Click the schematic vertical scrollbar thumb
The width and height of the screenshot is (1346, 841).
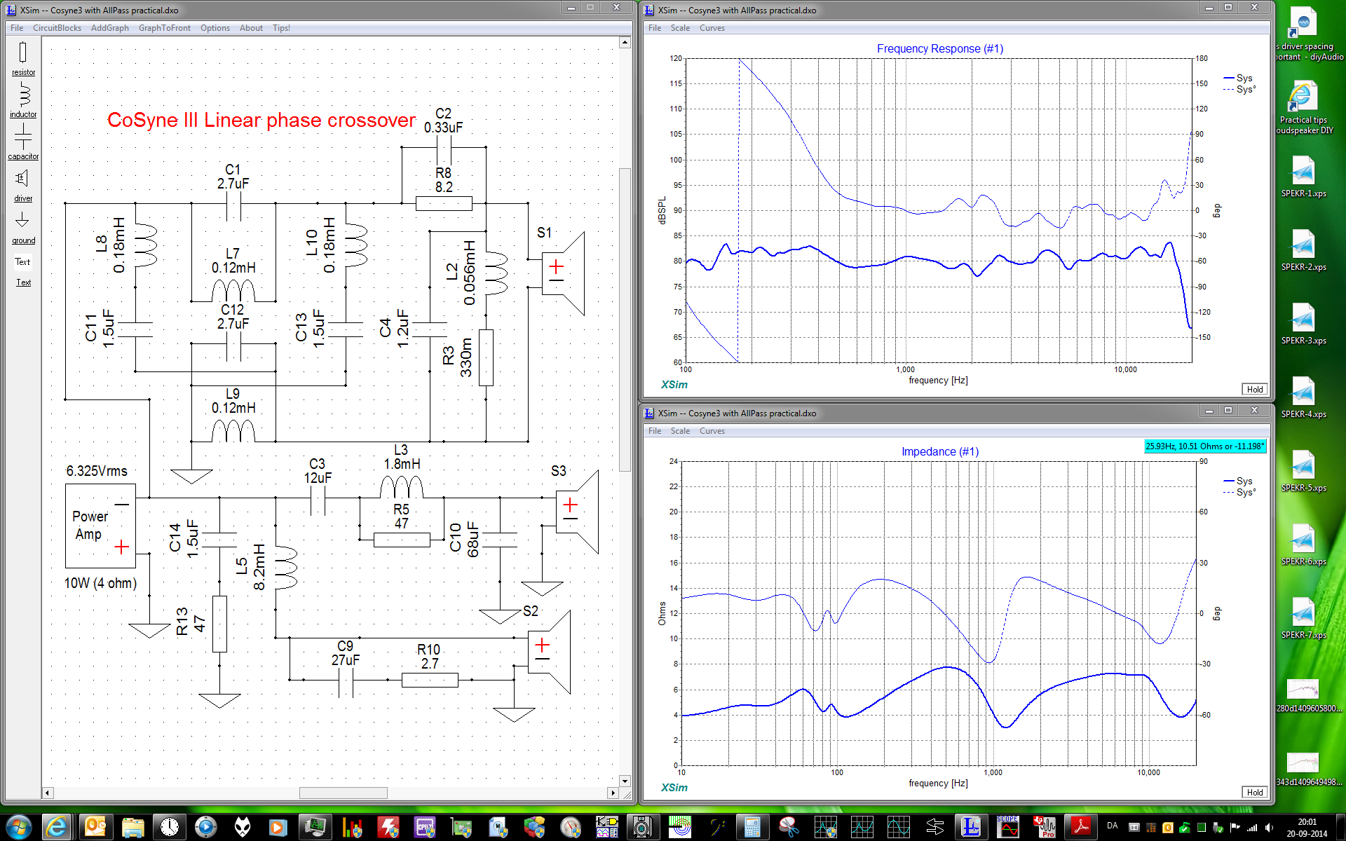pos(625,320)
